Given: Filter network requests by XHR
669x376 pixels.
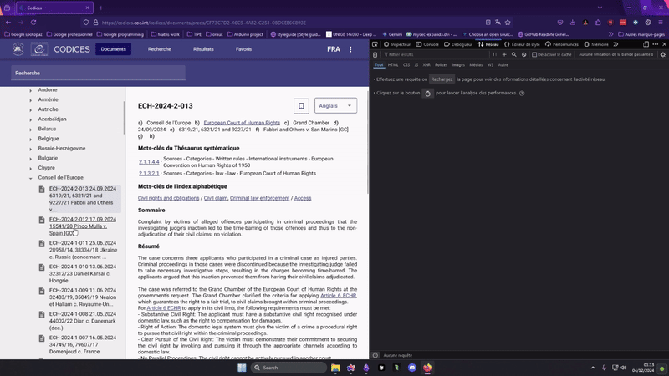Looking at the screenshot, I should point(426,65).
